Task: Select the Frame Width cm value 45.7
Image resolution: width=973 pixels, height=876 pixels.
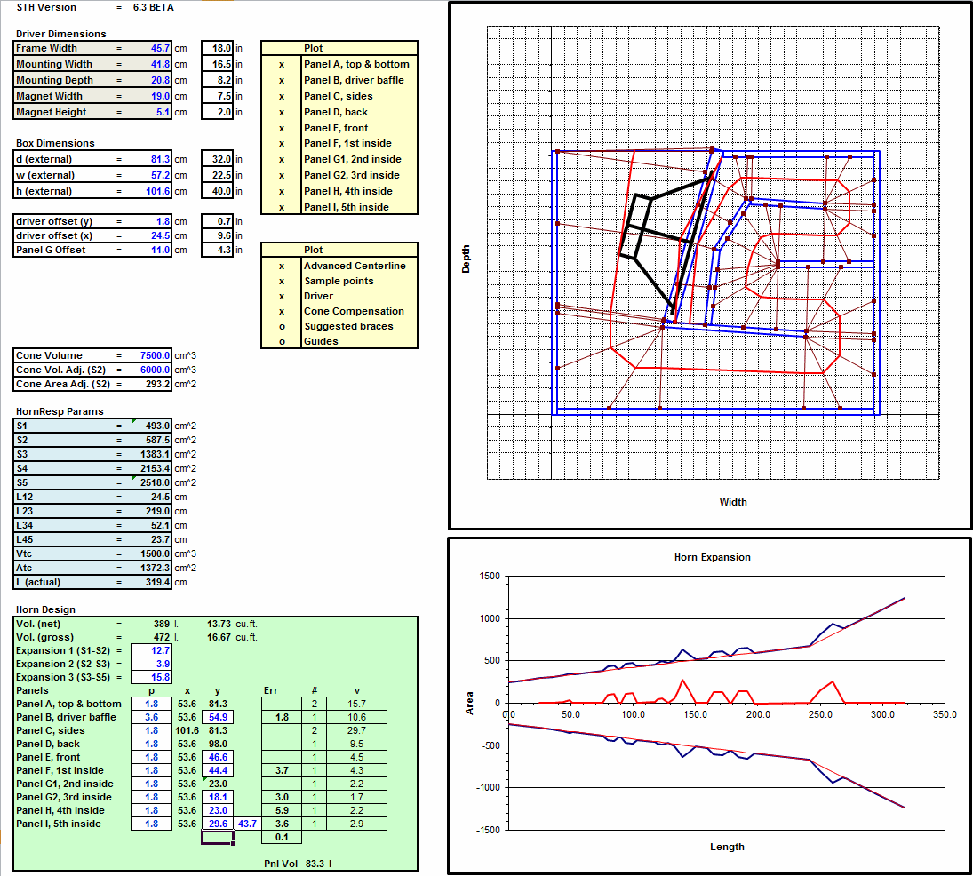Action: coord(151,48)
